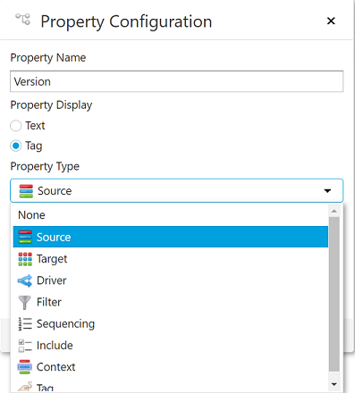Select the Tag display radio button

(16, 146)
